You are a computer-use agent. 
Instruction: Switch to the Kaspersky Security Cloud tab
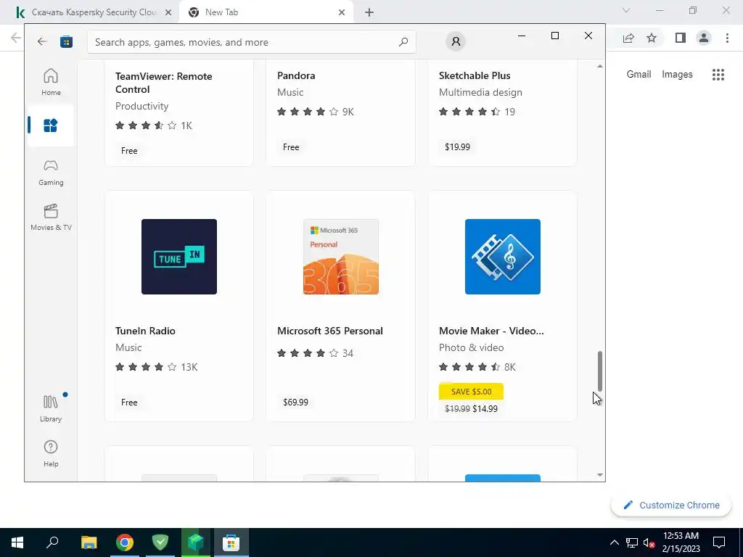[94, 12]
